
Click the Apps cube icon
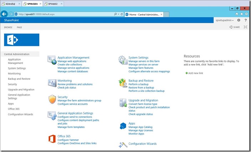pyautogui.click(x=123, y=126)
